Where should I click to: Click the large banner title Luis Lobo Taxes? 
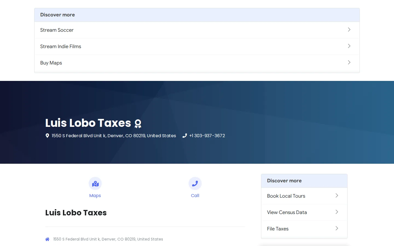coord(88,123)
